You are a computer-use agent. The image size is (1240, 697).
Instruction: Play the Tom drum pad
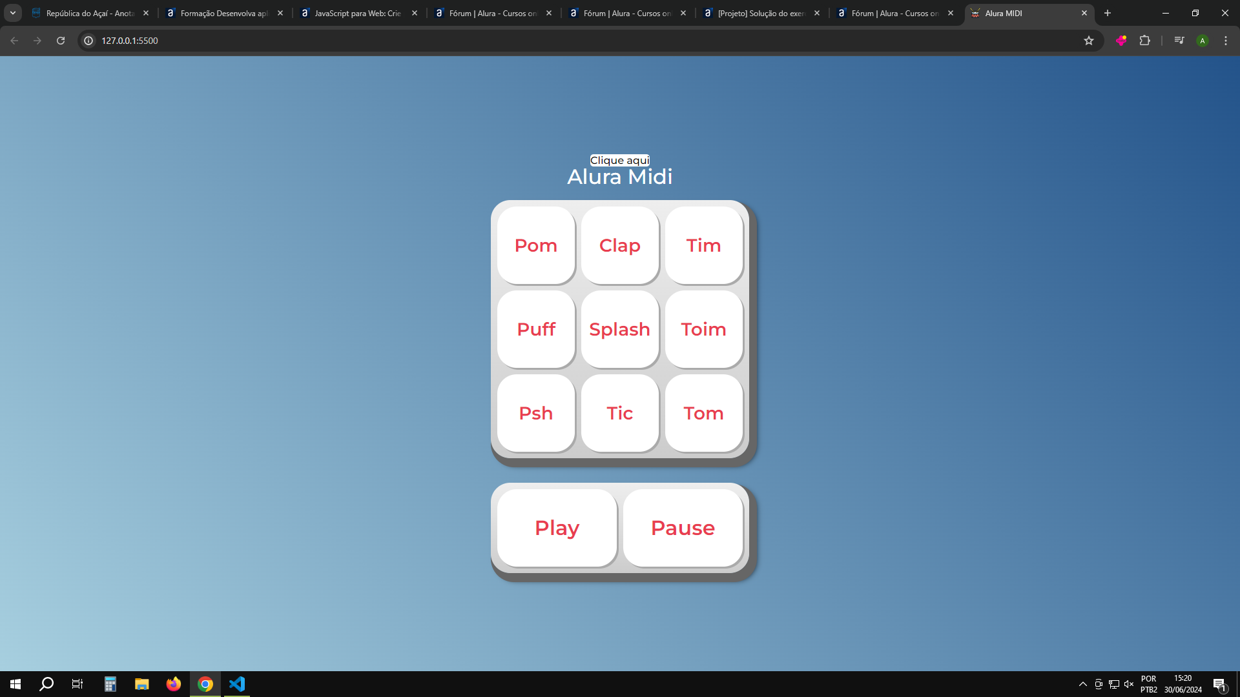click(x=704, y=413)
